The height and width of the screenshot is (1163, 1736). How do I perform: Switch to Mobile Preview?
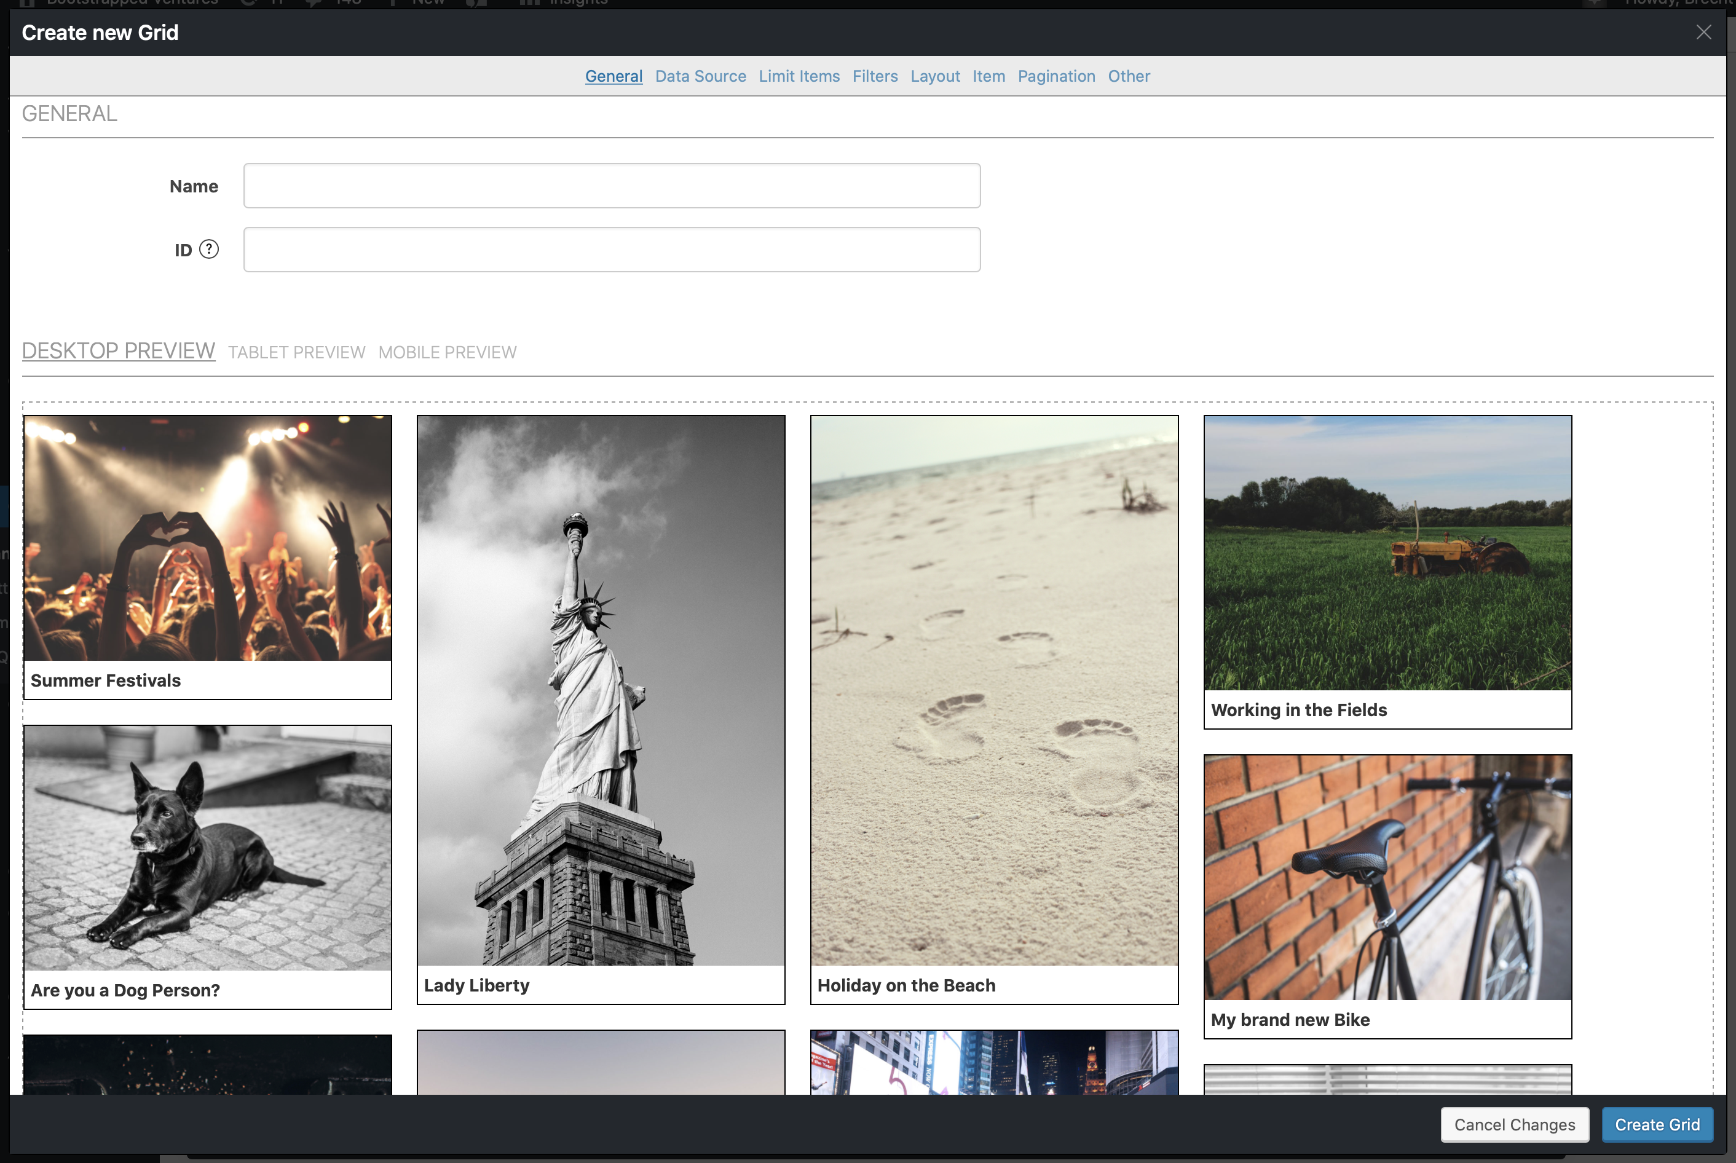coord(447,352)
